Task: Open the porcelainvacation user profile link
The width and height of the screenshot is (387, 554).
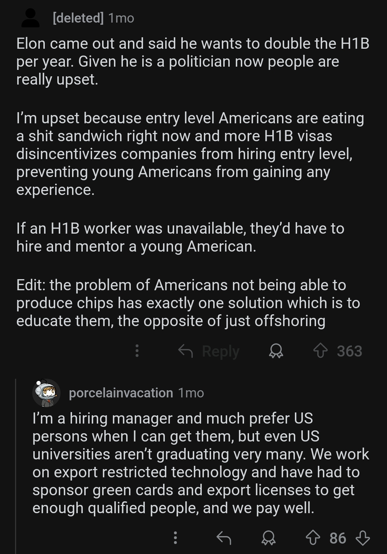Action: (x=121, y=393)
